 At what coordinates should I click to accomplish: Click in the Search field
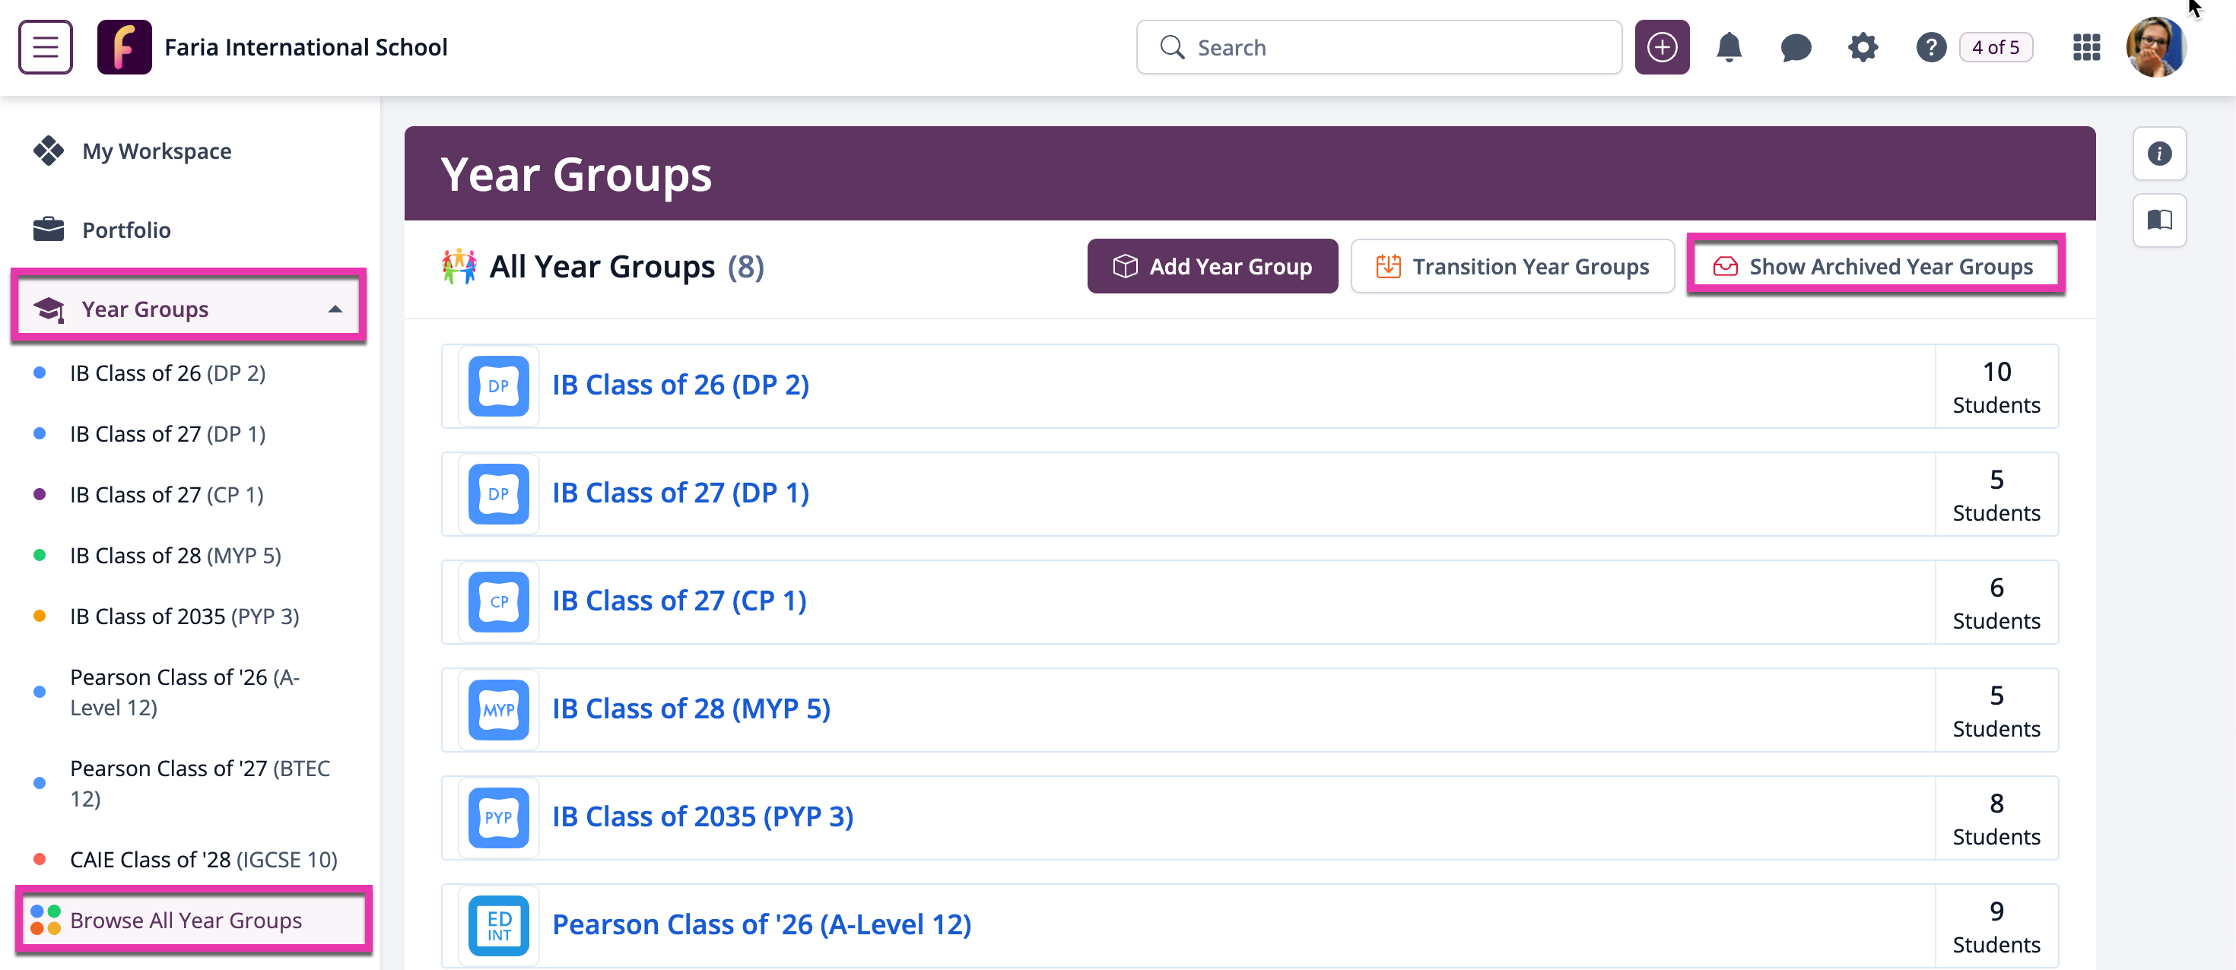(1389, 47)
